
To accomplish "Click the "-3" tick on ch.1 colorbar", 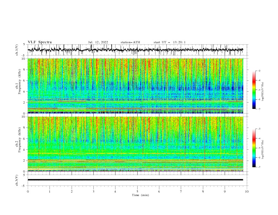I will (x=259, y=71).
